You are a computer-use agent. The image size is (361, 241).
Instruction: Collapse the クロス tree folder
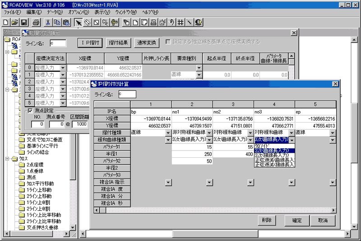point(7,159)
